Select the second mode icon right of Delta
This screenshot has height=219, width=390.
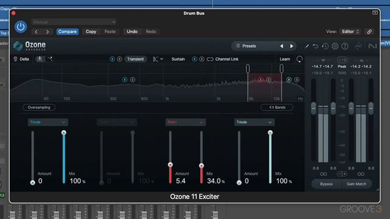coord(50,59)
